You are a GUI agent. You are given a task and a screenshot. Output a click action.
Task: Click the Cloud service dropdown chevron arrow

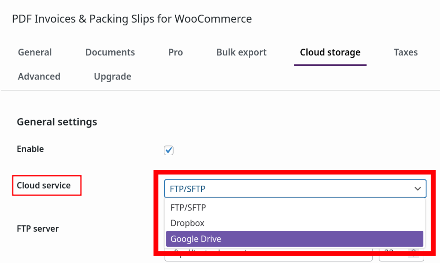click(x=417, y=189)
